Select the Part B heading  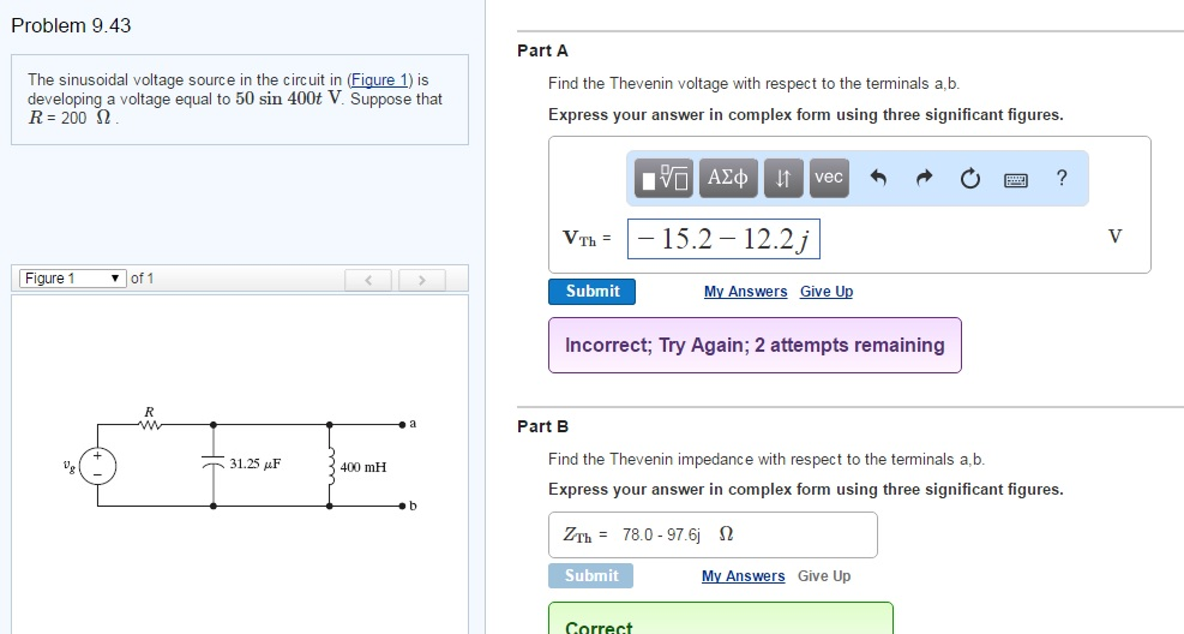coord(542,426)
